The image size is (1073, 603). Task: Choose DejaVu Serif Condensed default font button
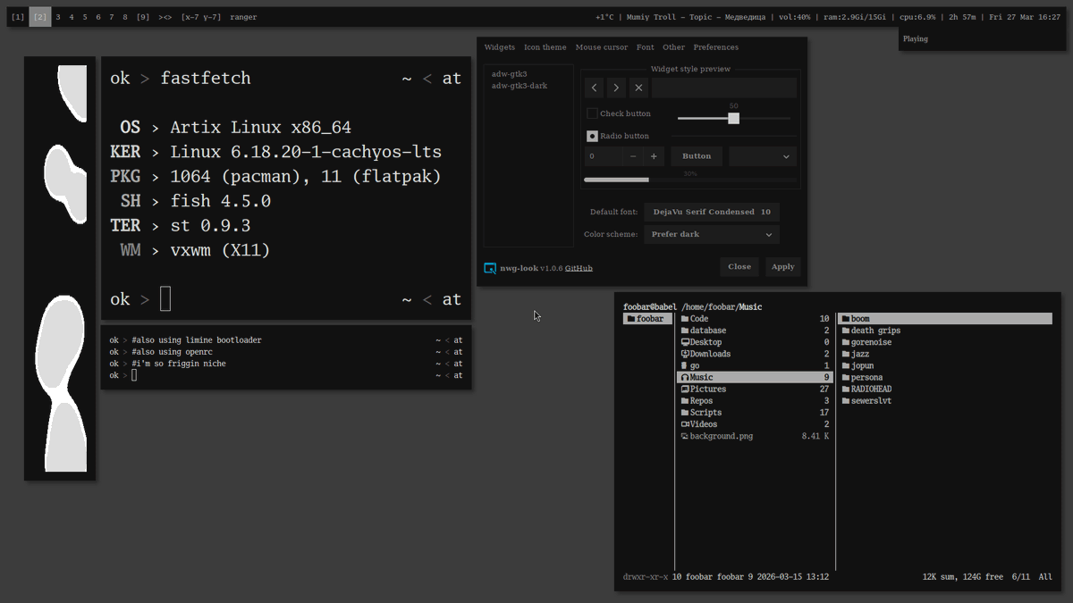tap(712, 212)
